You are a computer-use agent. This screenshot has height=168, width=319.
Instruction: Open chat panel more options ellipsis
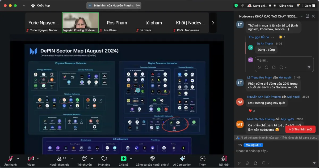301,16
